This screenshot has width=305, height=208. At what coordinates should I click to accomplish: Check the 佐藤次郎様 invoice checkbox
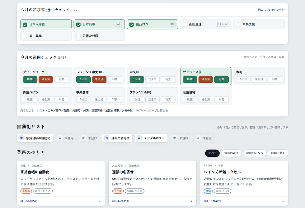pos(78,36)
